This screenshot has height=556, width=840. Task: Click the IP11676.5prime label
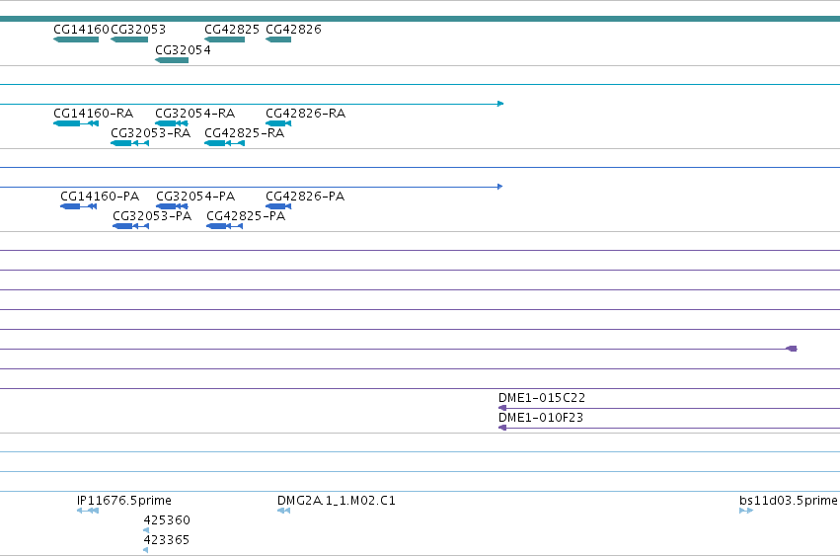(x=124, y=501)
